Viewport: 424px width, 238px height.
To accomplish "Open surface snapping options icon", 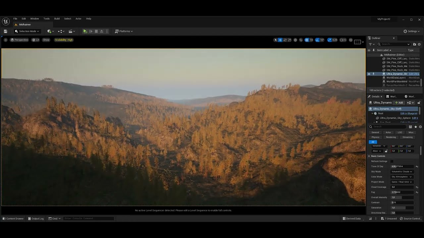I will pyautogui.click(x=301, y=40).
